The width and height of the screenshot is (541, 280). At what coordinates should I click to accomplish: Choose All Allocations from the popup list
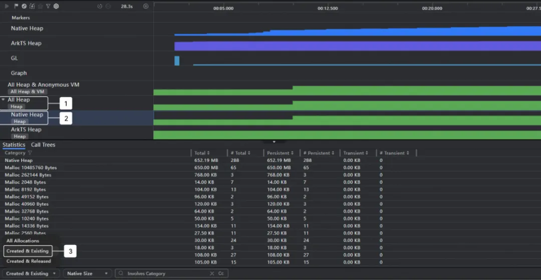point(23,240)
